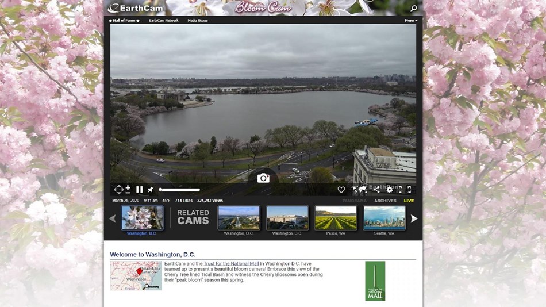Click the shrink player icon

pyautogui.click(x=401, y=190)
